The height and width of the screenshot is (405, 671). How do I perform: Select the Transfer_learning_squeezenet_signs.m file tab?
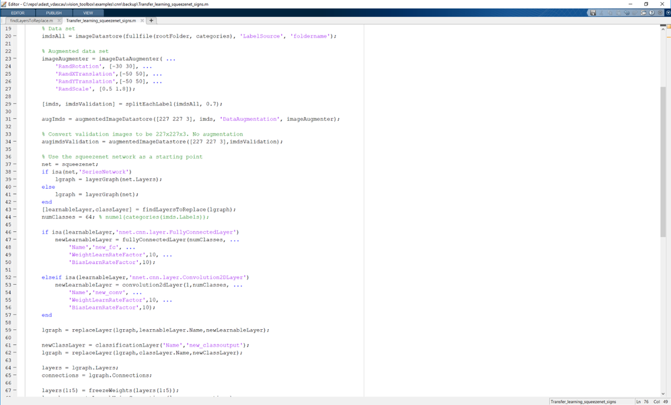click(x=101, y=21)
